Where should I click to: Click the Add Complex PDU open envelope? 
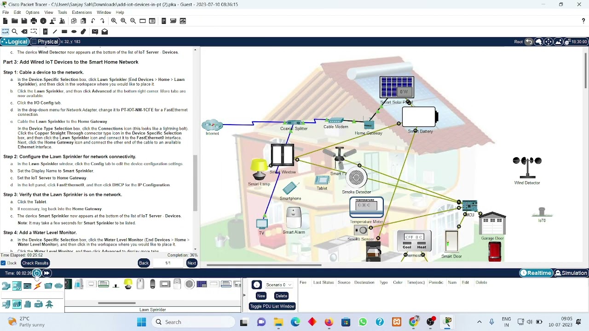(104, 32)
